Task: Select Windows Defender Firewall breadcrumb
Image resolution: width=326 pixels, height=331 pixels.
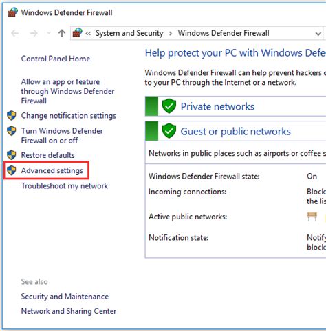Action: 224,33
